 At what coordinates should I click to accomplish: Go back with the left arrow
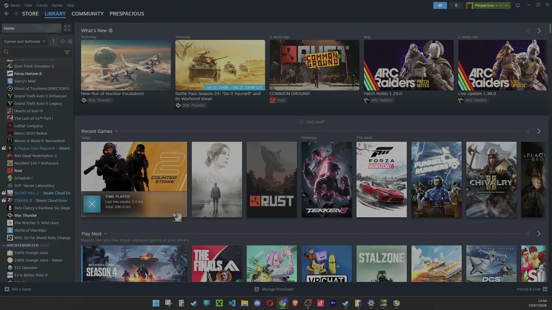click(x=6, y=14)
